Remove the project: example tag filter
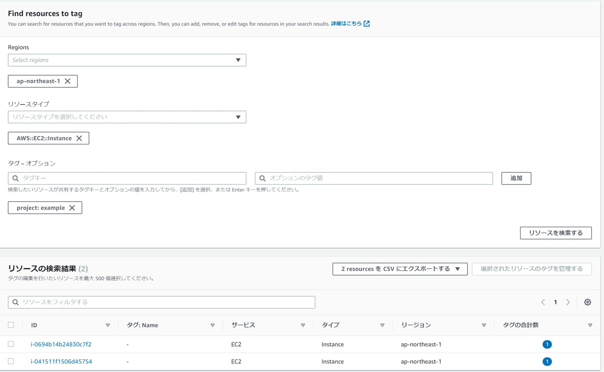The image size is (604, 372). (x=72, y=208)
